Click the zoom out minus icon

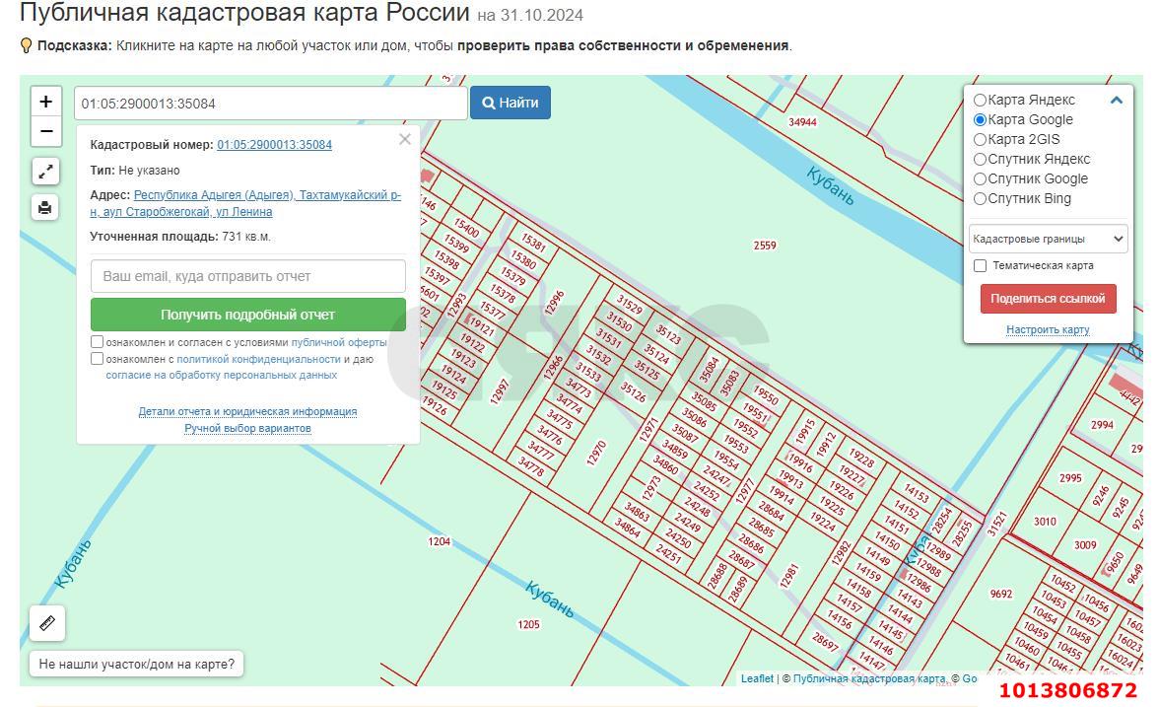tap(45, 129)
